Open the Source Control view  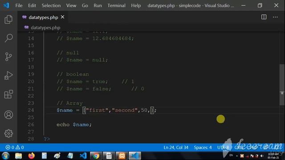[x=8, y=56]
